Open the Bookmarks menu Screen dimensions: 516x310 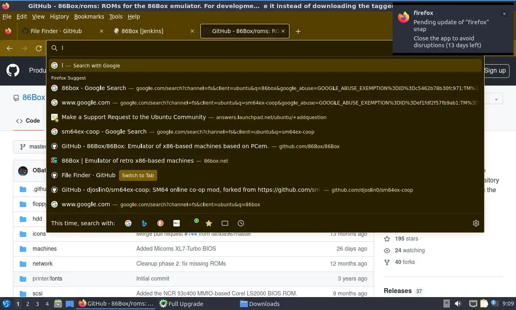pyautogui.click(x=89, y=17)
